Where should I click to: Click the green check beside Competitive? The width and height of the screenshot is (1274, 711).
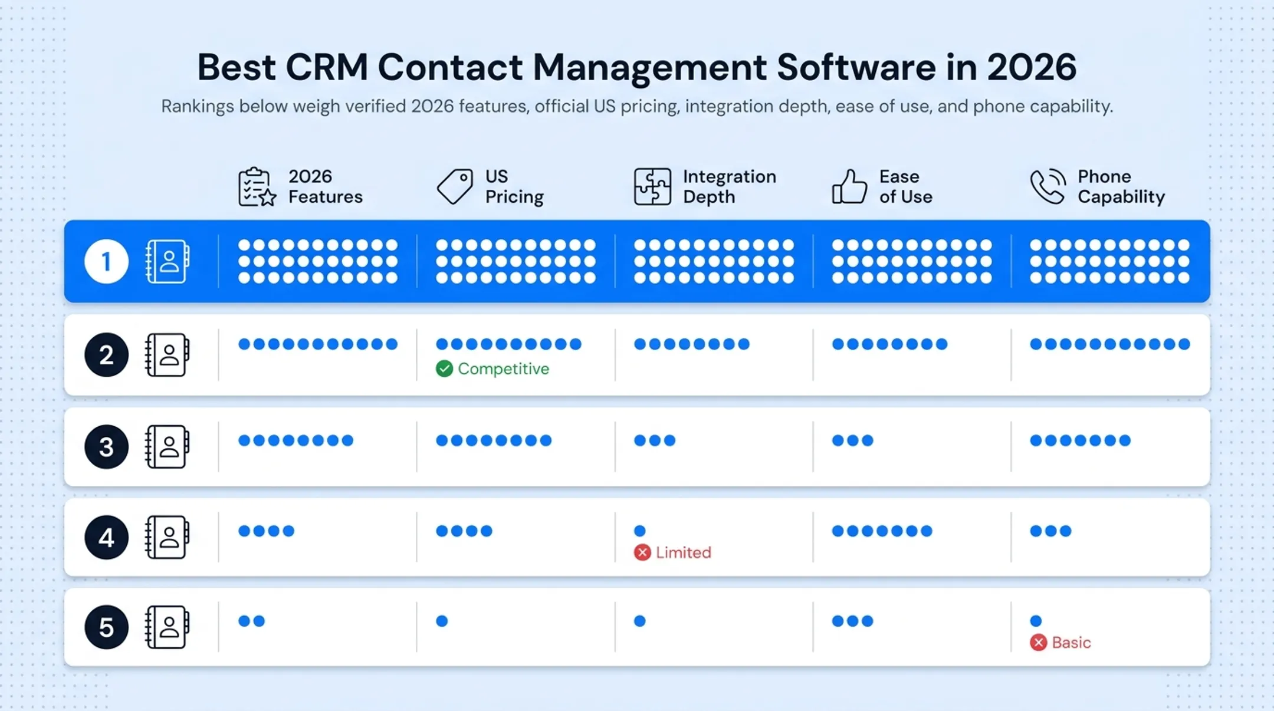(x=444, y=369)
